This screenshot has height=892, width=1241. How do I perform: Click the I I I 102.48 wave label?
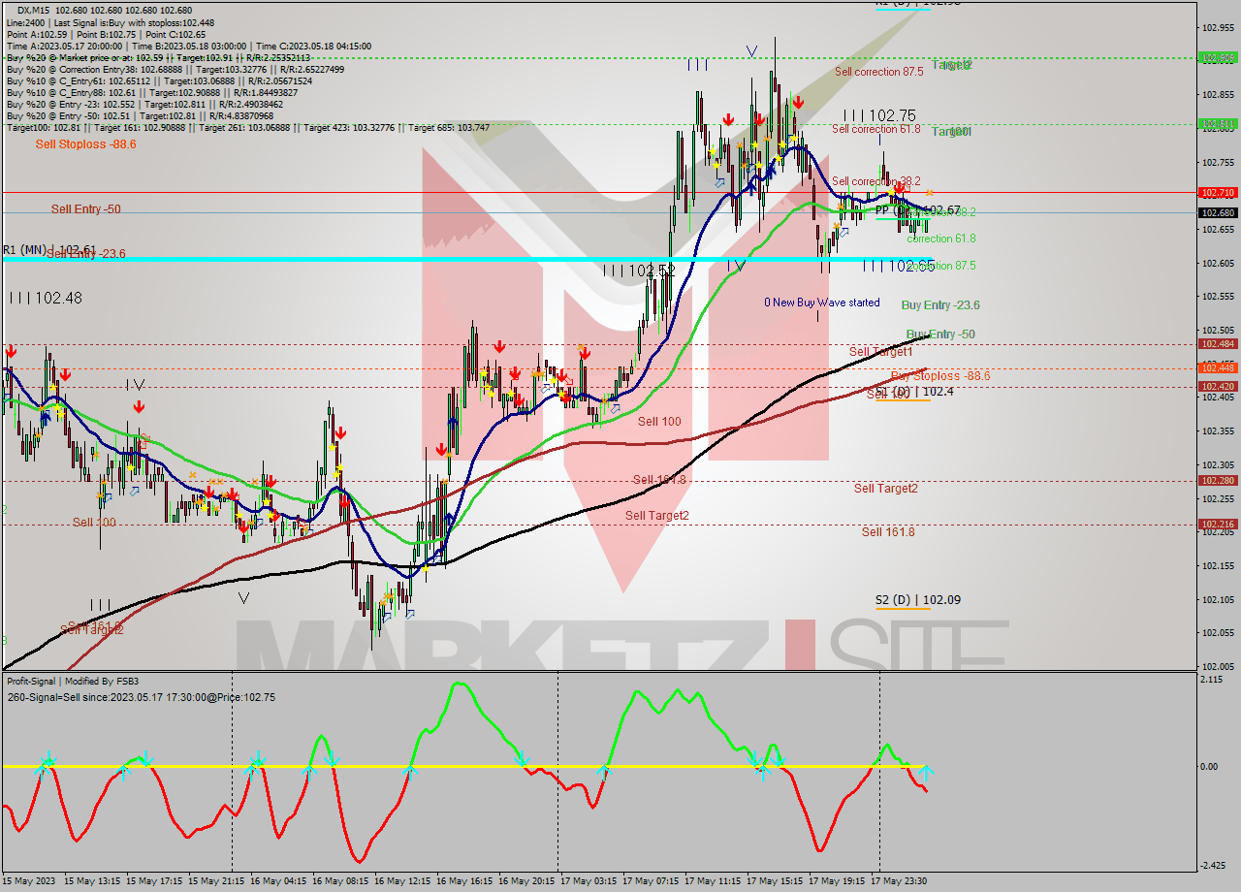(45, 298)
